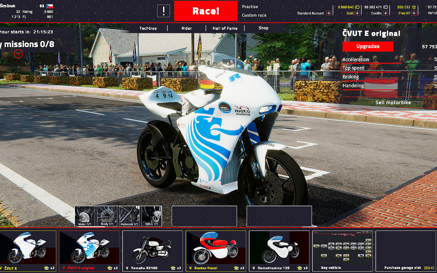Click the Standard Account label
This screenshot has width=437, height=273.
(310, 13)
